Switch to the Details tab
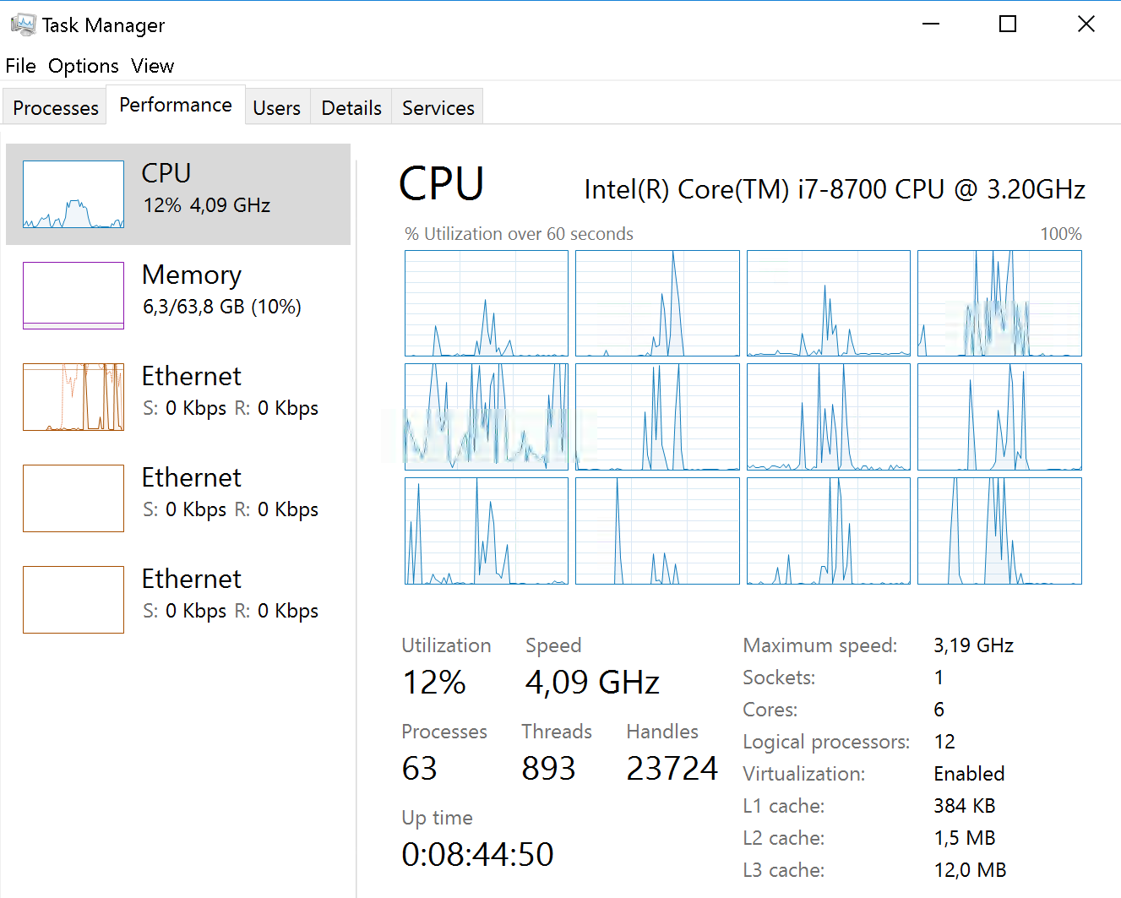The width and height of the screenshot is (1121, 898). tap(351, 108)
